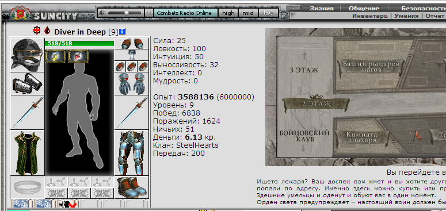Select the steel bracers slot
The width and height of the screenshot is (446, 211).
click(27, 84)
